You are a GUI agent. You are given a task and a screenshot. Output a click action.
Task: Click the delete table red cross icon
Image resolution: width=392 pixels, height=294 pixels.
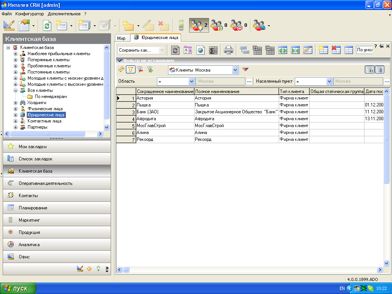pyautogui.click(x=336, y=50)
